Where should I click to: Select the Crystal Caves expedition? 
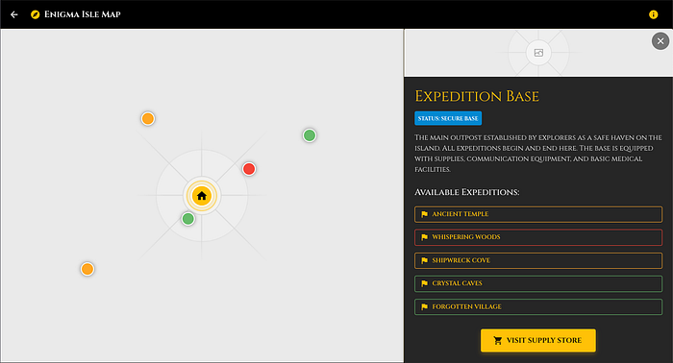538,283
